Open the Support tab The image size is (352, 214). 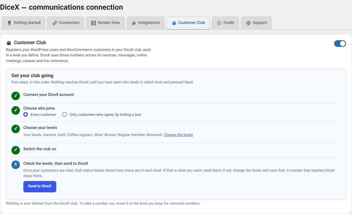pyautogui.click(x=256, y=23)
